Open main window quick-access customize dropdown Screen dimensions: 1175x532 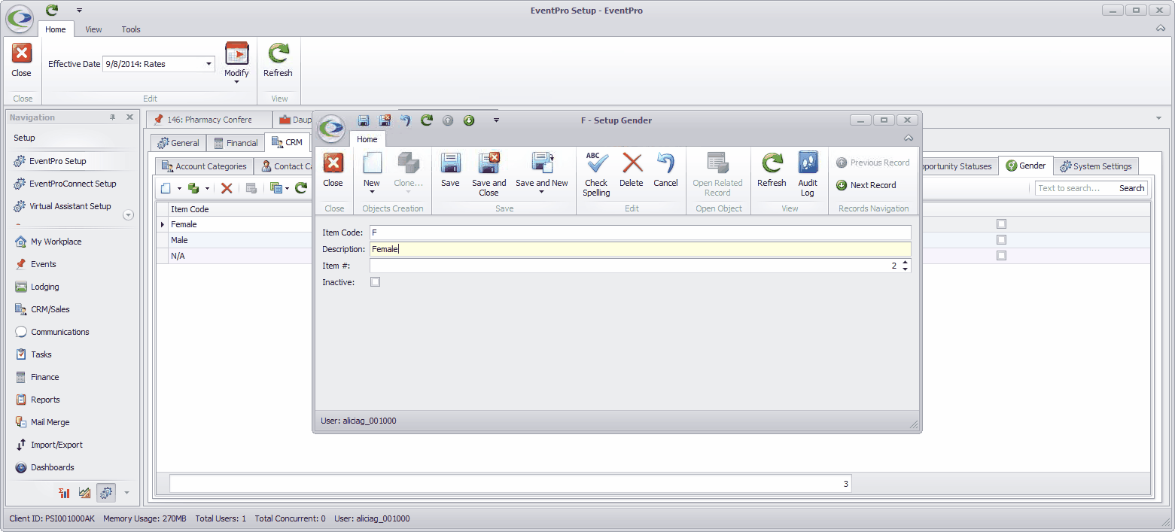[x=79, y=11]
